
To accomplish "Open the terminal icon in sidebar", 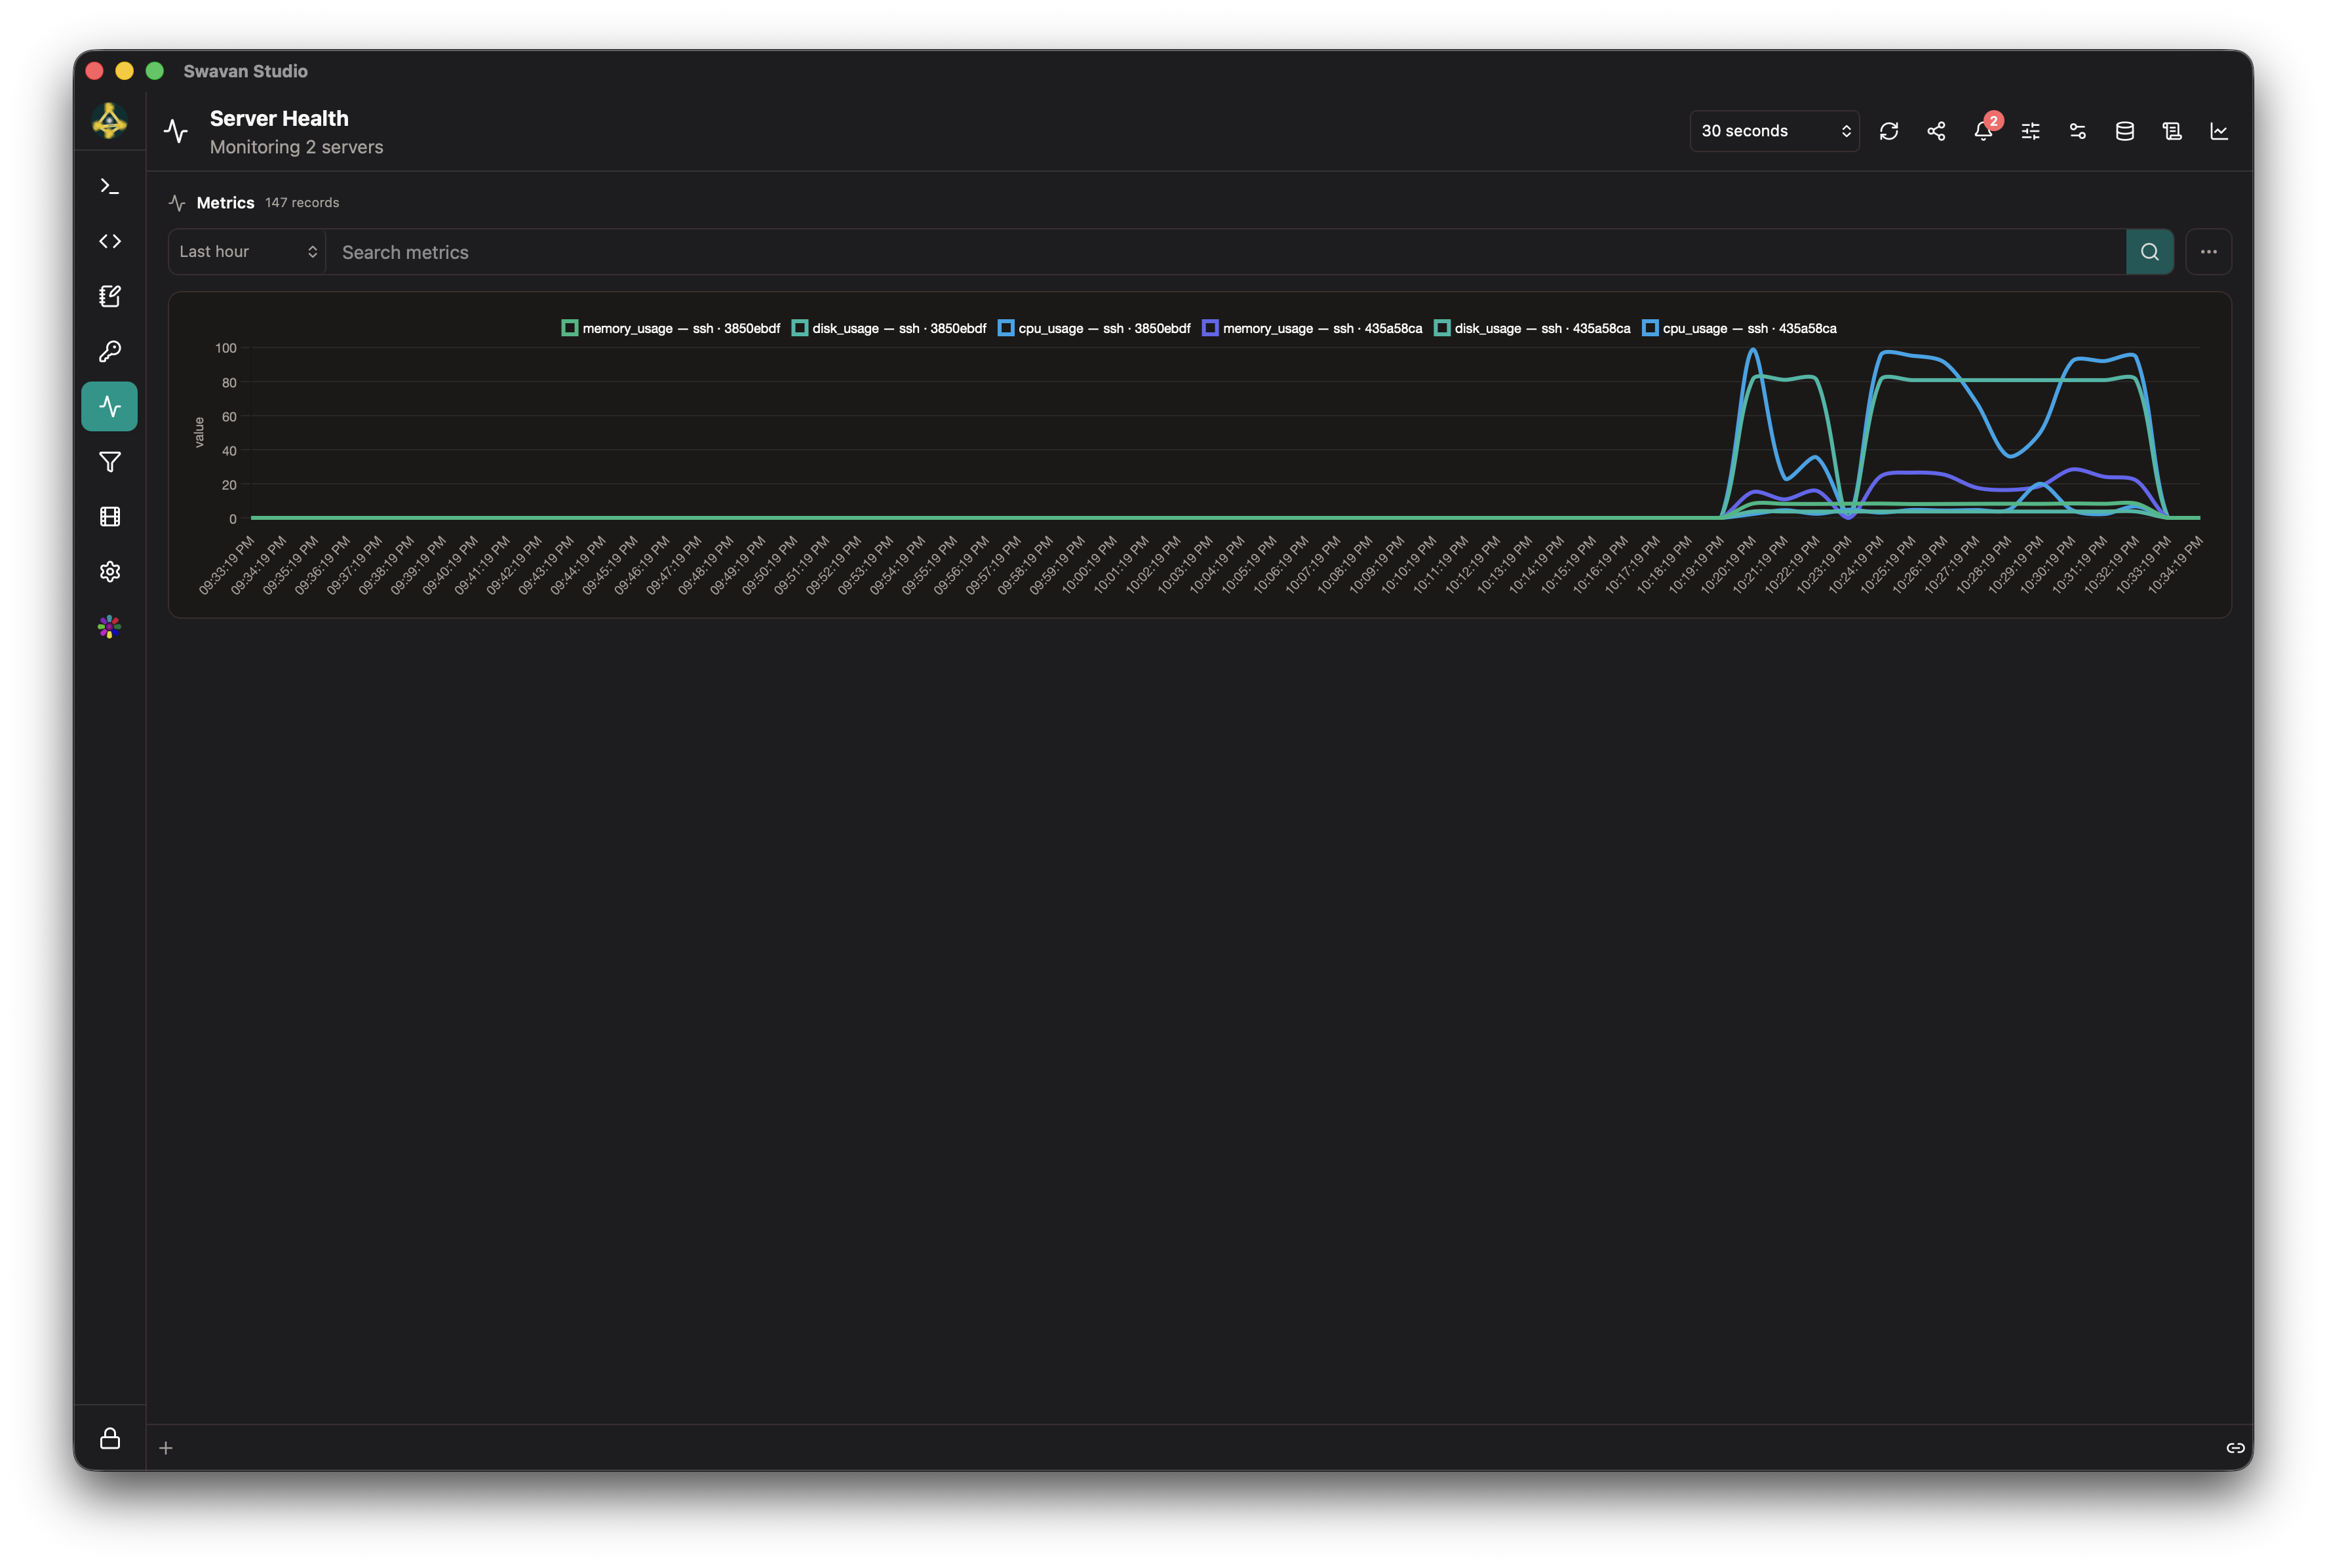I will [x=110, y=186].
